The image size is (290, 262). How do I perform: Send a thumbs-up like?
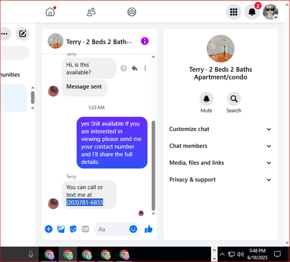[x=148, y=229]
